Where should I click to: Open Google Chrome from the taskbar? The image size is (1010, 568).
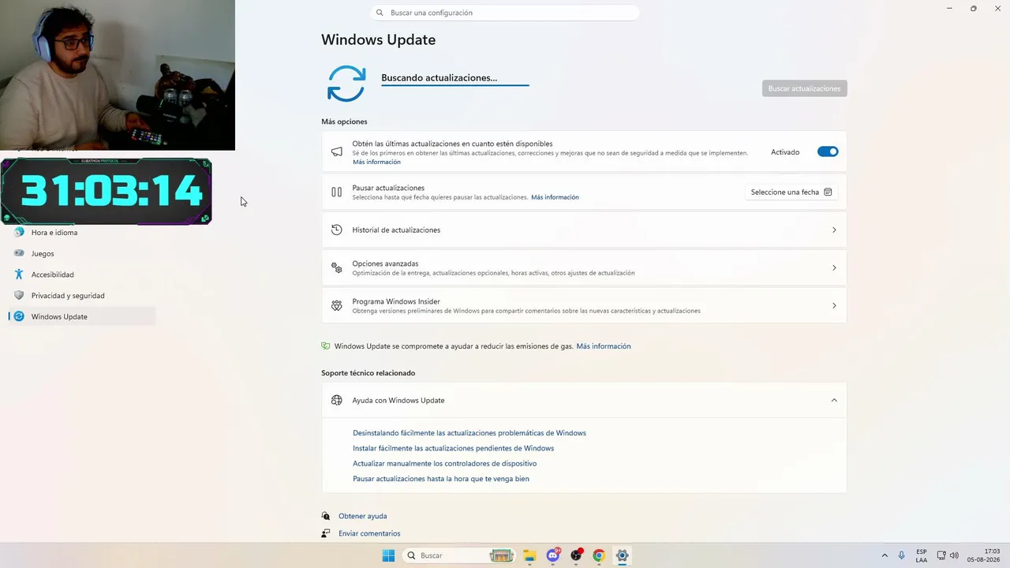[599, 555]
